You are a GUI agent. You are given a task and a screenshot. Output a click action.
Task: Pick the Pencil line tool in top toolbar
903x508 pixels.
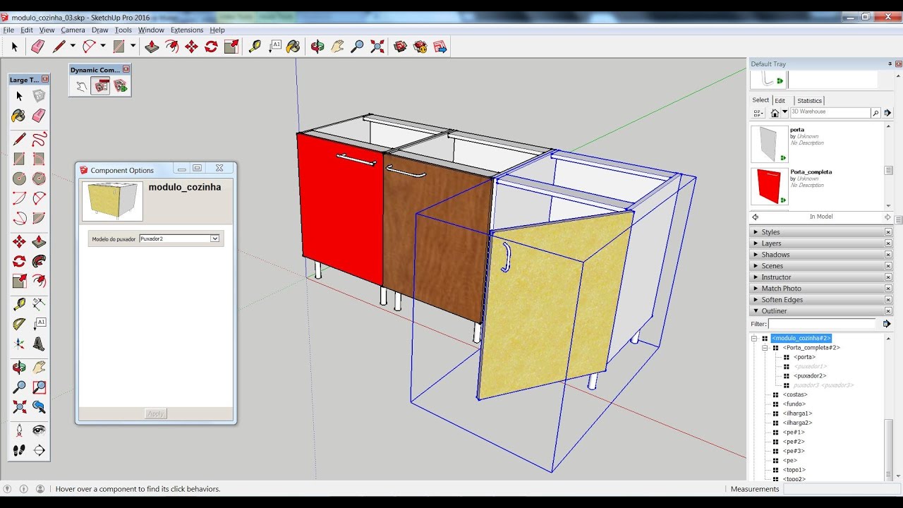click(59, 47)
